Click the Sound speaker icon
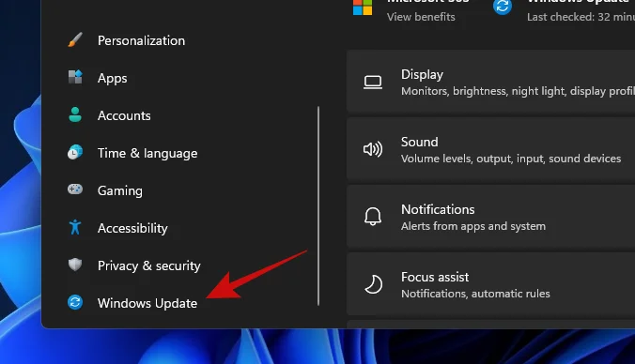 click(373, 149)
